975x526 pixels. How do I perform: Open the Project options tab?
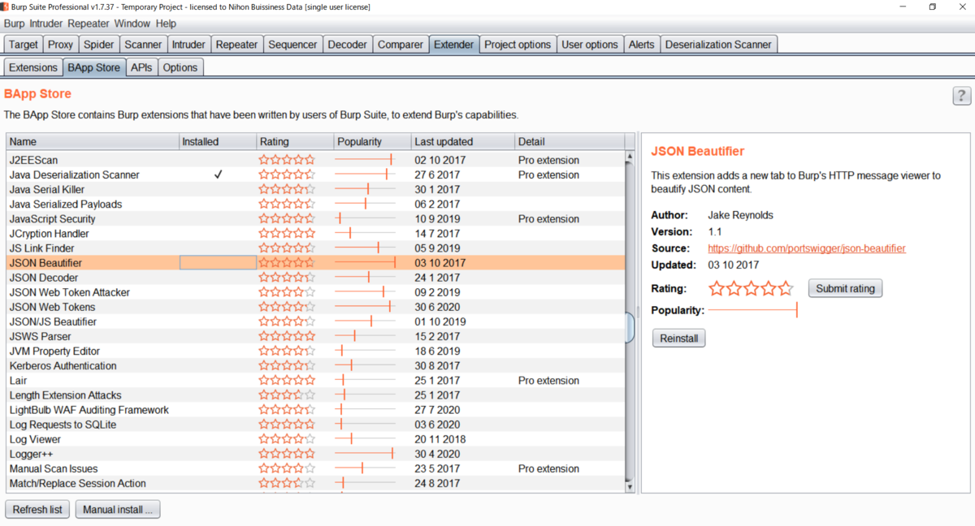[x=518, y=45]
